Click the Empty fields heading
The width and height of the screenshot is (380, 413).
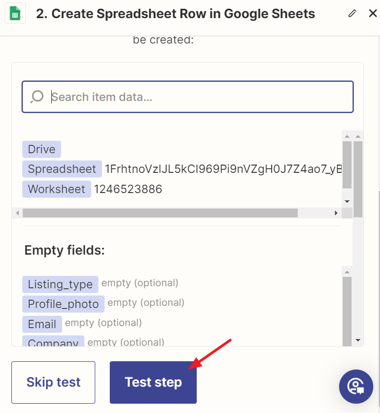tap(65, 250)
